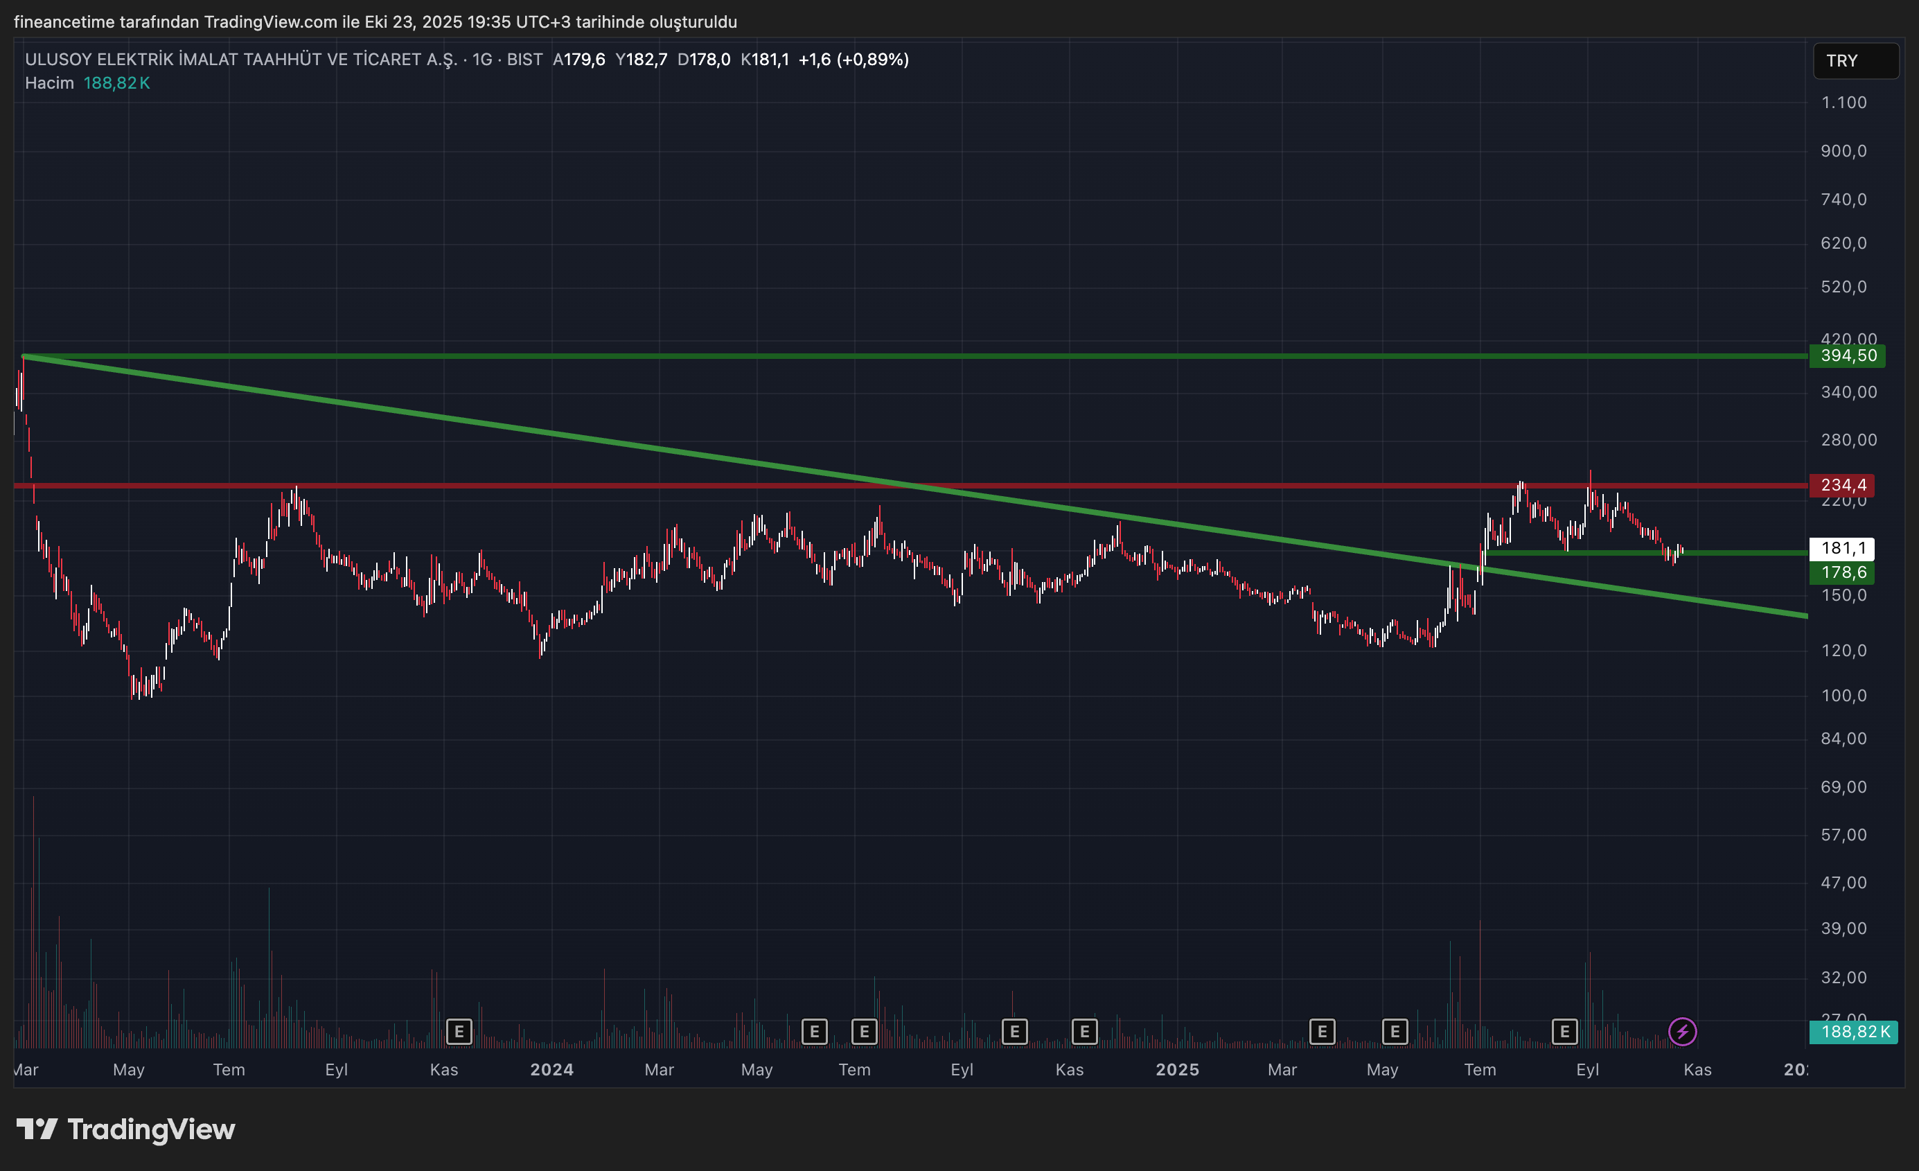Click the earnings marker above Kas 2024
The height and width of the screenshot is (1171, 1919).
point(1084,1032)
